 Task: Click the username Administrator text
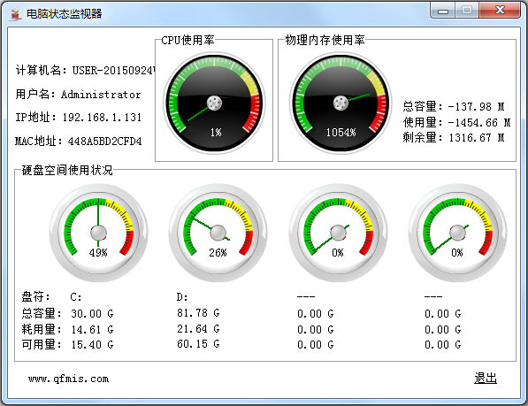pyautogui.click(x=101, y=95)
